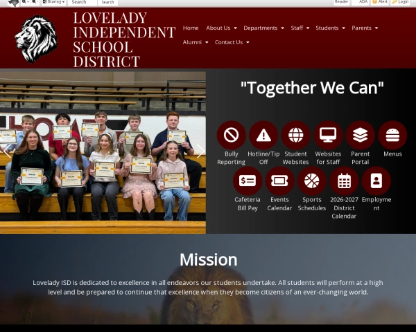The width and height of the screenshot is (416, 332).
Task: Click the zoom in magnifier icon
Action: [x=26, y=2]
